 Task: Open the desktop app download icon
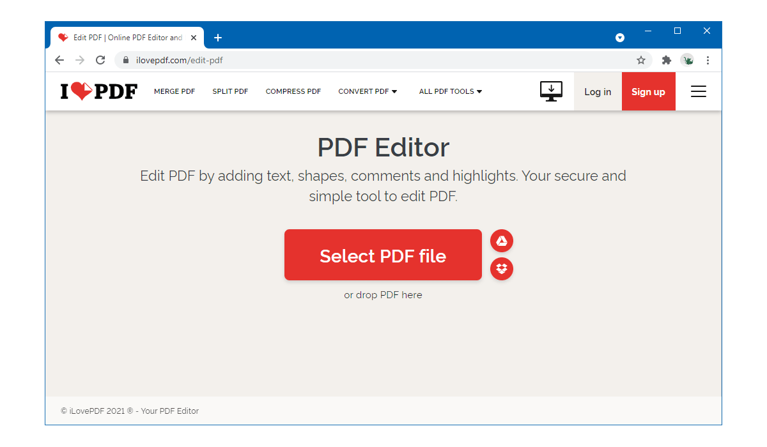pyautogui.click(x=551, y=91)
